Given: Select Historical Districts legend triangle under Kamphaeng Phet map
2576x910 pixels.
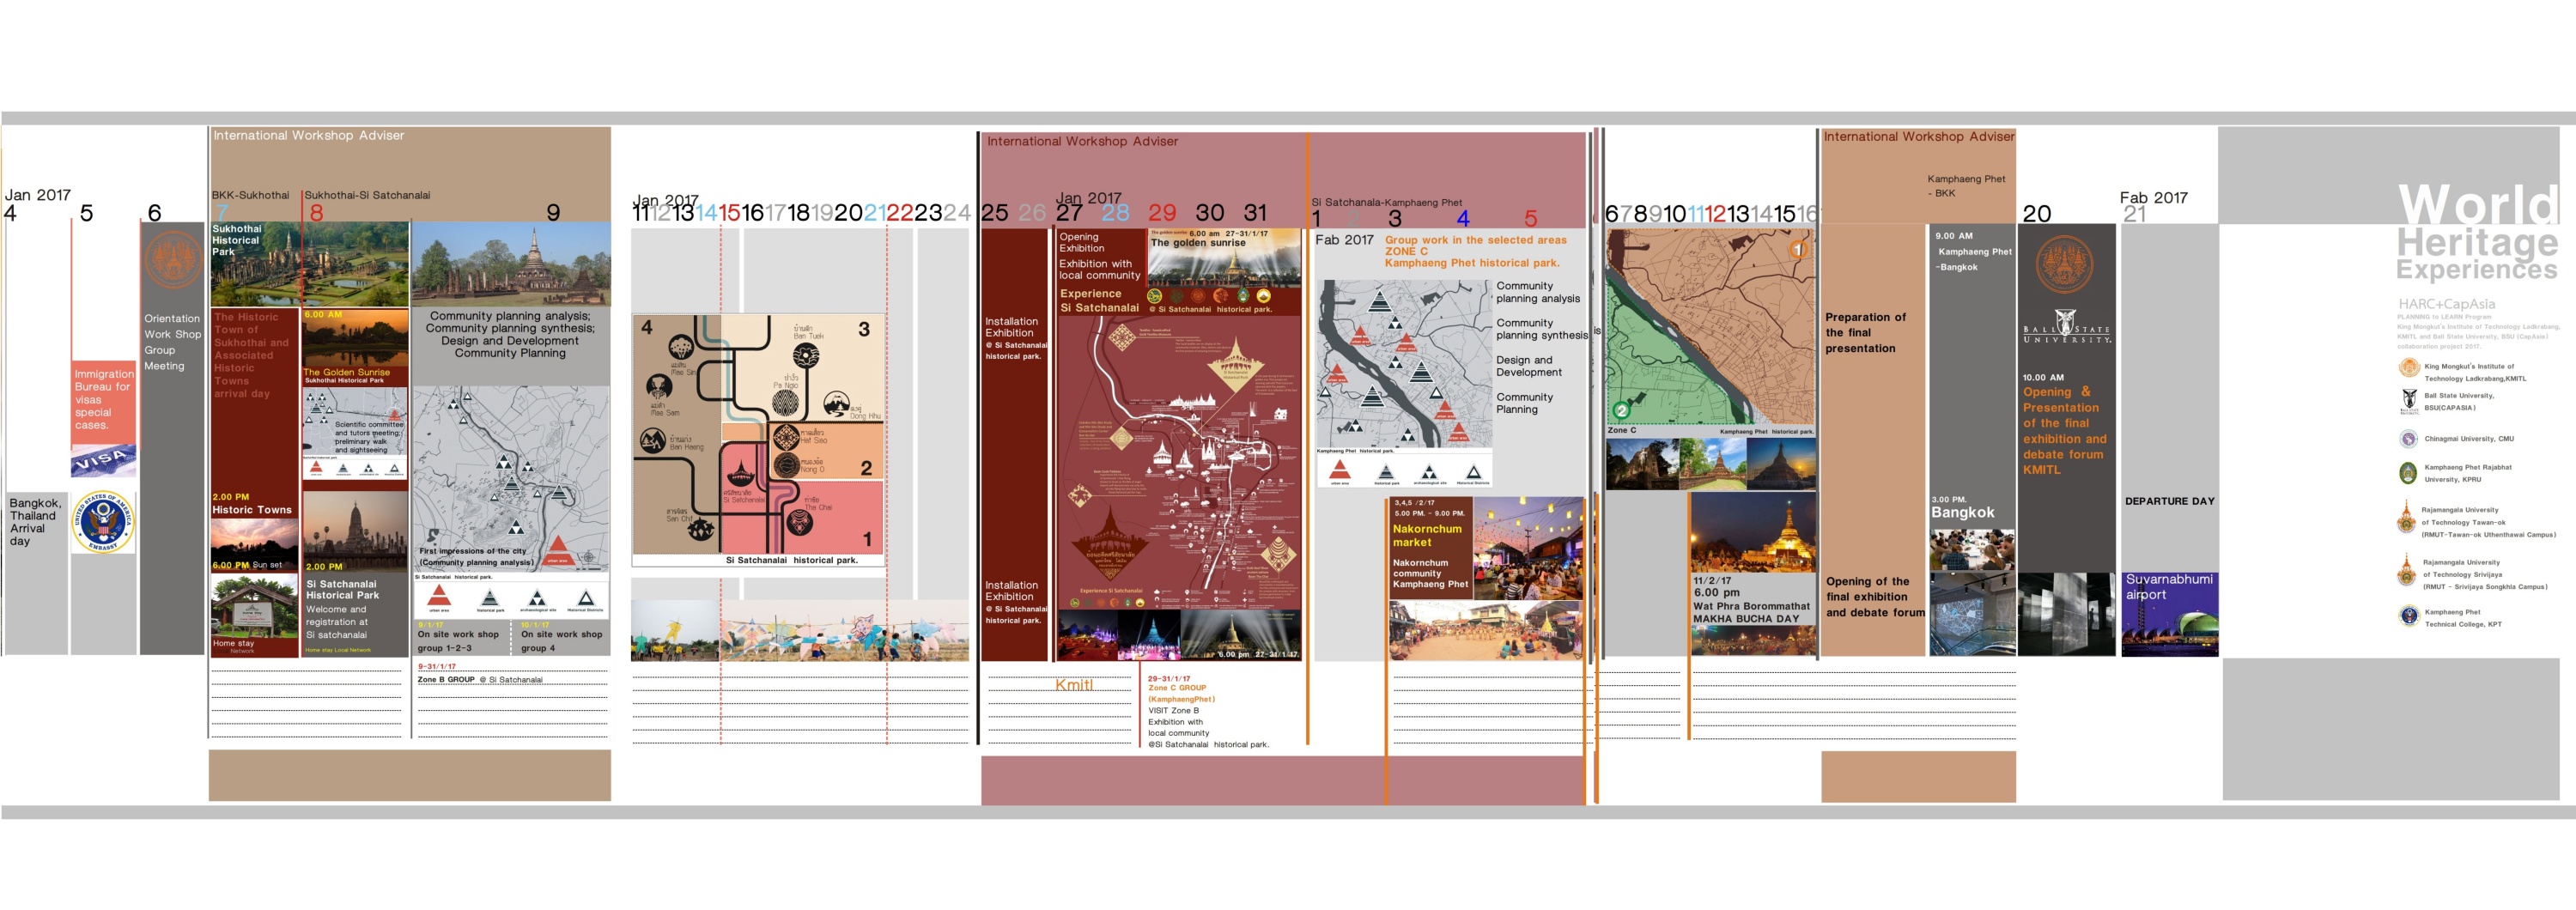Looking at the screenshot, I should click(1473, 472).
